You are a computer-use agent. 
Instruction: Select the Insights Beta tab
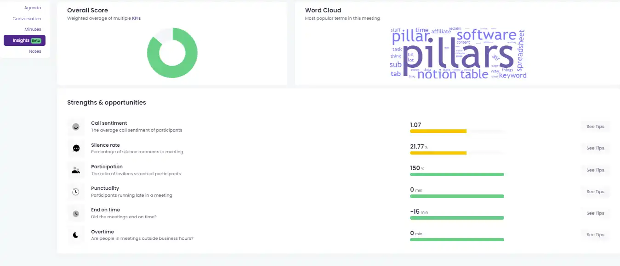point(24,40)
